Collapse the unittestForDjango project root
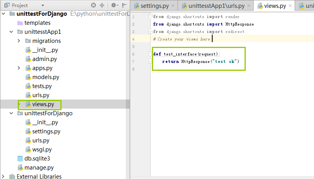Viewport: 314px width, 179px height. click(x=4, y=14)
